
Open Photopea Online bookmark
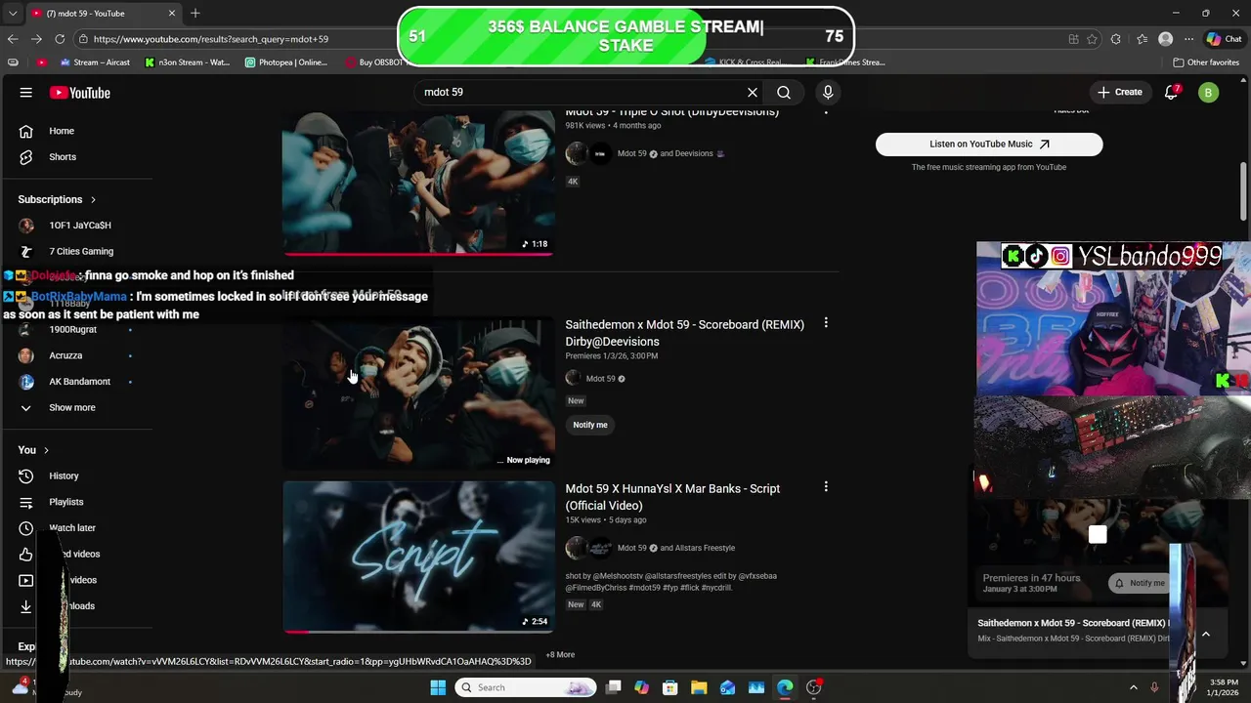pos(286,62)
